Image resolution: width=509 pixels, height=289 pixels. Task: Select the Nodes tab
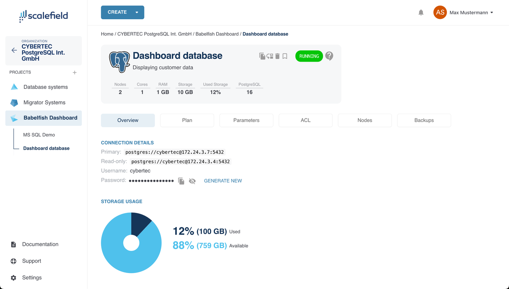click(x=365, y=120)
